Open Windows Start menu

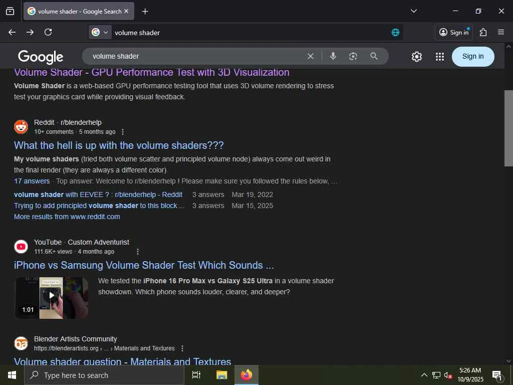point(12,375)
